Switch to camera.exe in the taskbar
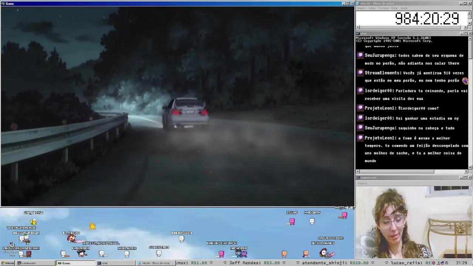The width and height of the screenshot is (473, 266). point(35,263)
